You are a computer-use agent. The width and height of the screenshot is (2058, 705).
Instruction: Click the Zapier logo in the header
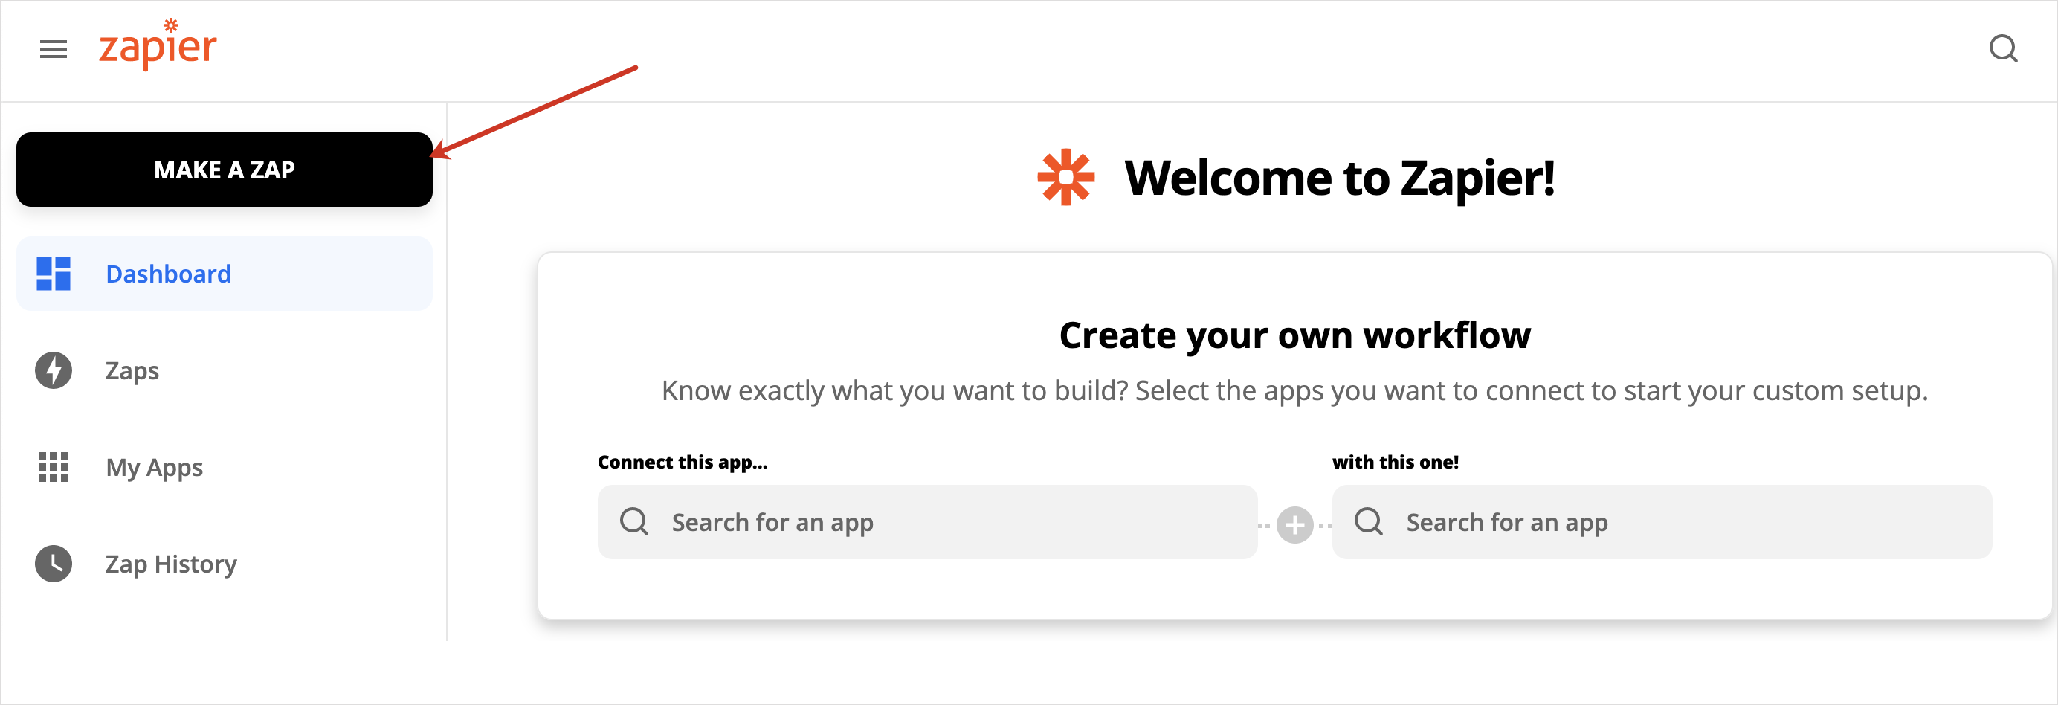[158, 46]
